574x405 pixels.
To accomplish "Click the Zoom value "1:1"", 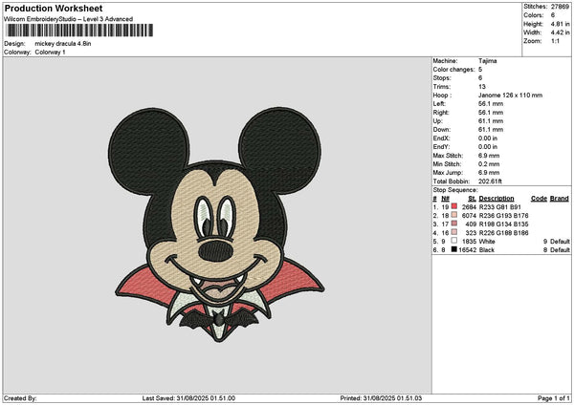I will point(555,41).
